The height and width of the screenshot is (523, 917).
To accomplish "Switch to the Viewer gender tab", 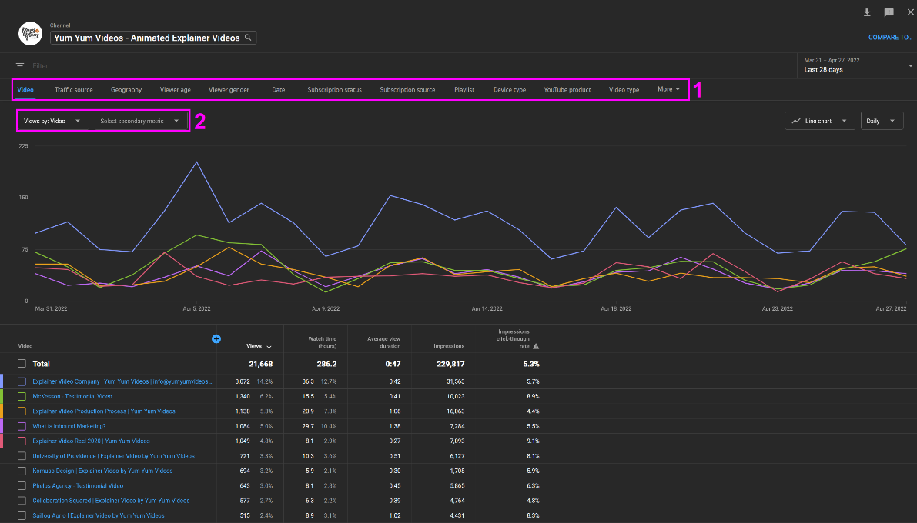I will coord(229,89).
